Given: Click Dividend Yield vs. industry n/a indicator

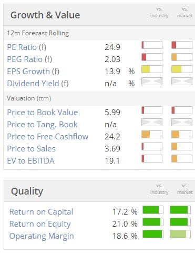Looking at the screenshot, I should coord(152,82).
